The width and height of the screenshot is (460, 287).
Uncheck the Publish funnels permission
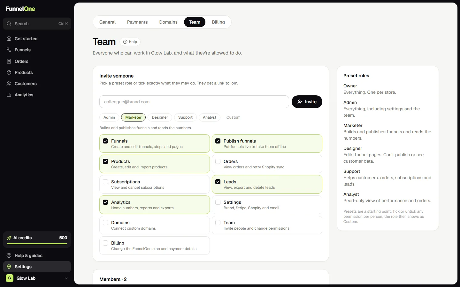pos(218,141)
